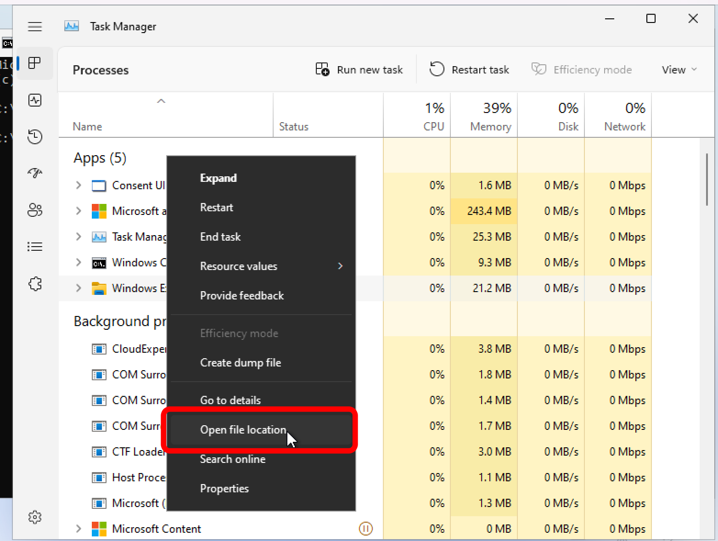Click the Windows Explorer folder icon
This screenshot has width=718, height=541.
pyautogui.click(x=99, y=288)
